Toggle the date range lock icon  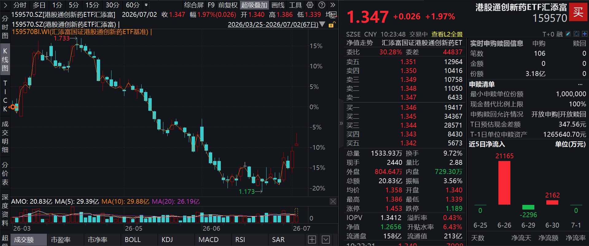[x=332, y=25]
